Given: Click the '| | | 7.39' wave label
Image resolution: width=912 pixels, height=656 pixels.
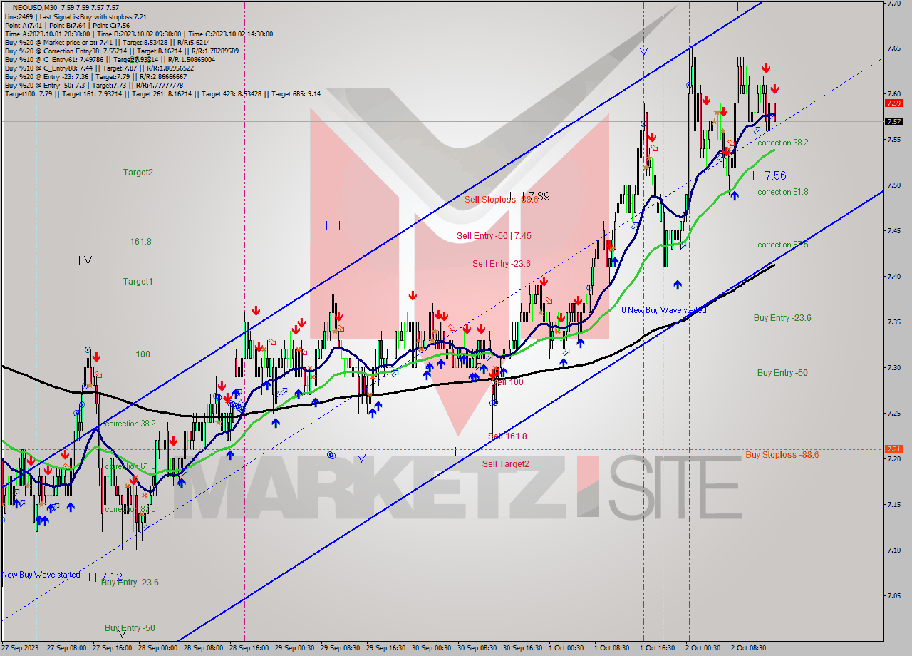Looking at the screenshot, I should [529, 196].
